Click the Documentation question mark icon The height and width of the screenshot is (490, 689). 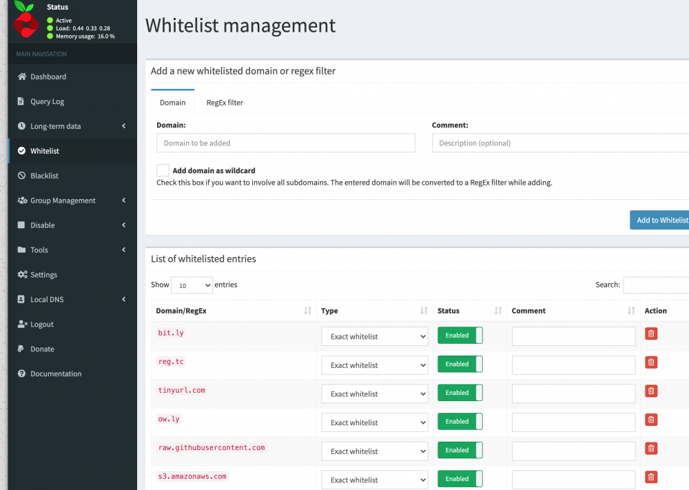pyautogui.click(x=21, y=374)
